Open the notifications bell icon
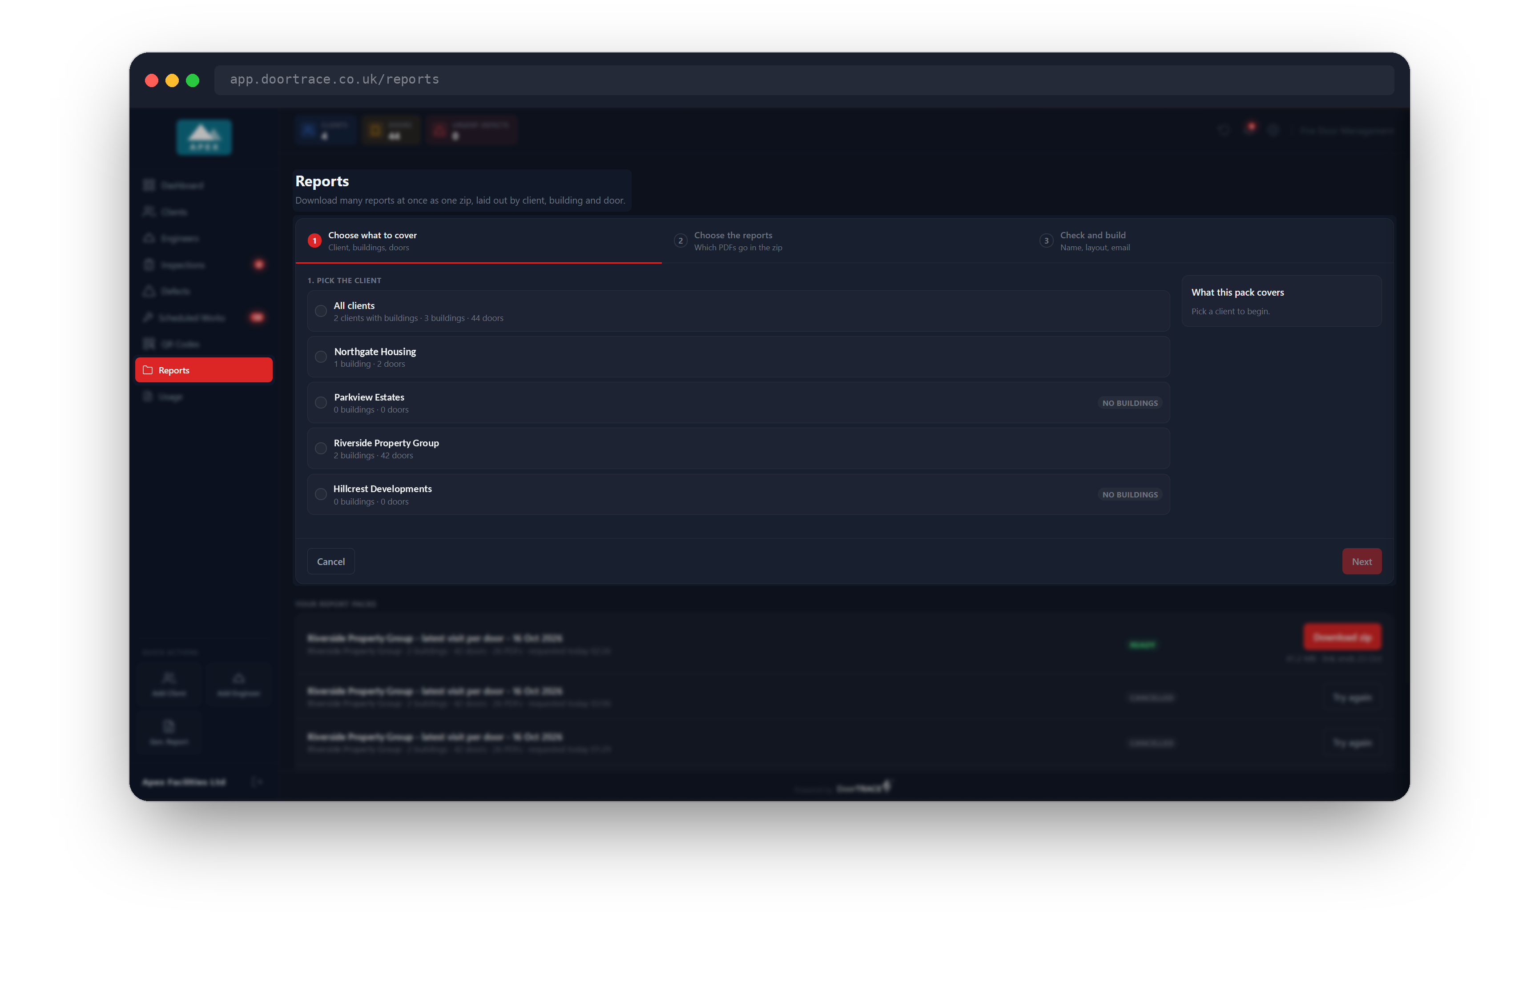Viewport: 1539px width, 986px height. pyautogui.click(x=1249, y=130)
